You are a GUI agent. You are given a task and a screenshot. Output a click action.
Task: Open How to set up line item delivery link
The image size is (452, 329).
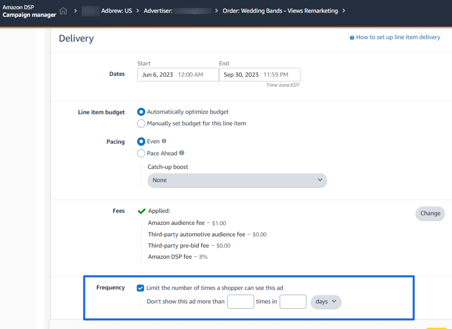[398, 37]
